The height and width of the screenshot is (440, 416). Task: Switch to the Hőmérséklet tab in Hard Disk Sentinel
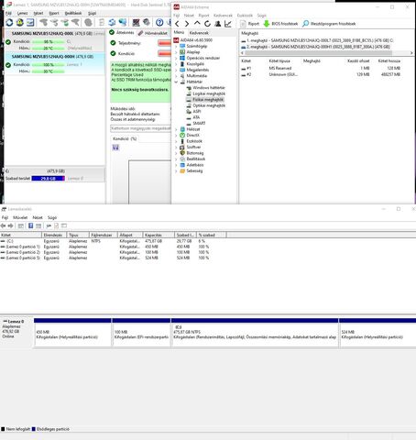(153, 33)
